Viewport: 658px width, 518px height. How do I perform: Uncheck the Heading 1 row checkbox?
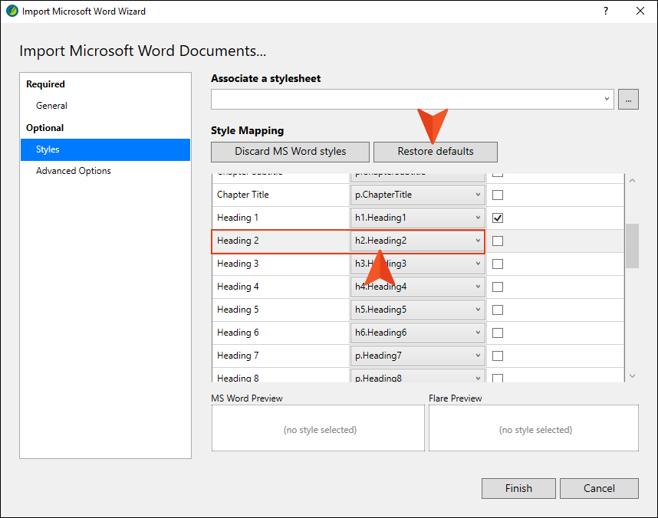pyautogui.click(x=498, y=218)
